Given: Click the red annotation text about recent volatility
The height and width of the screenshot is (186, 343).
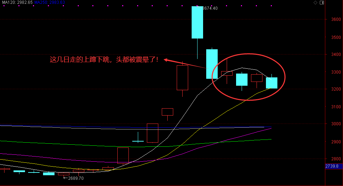Looking at the screenshot, I should pyautogui.click(x=104, y=60).
